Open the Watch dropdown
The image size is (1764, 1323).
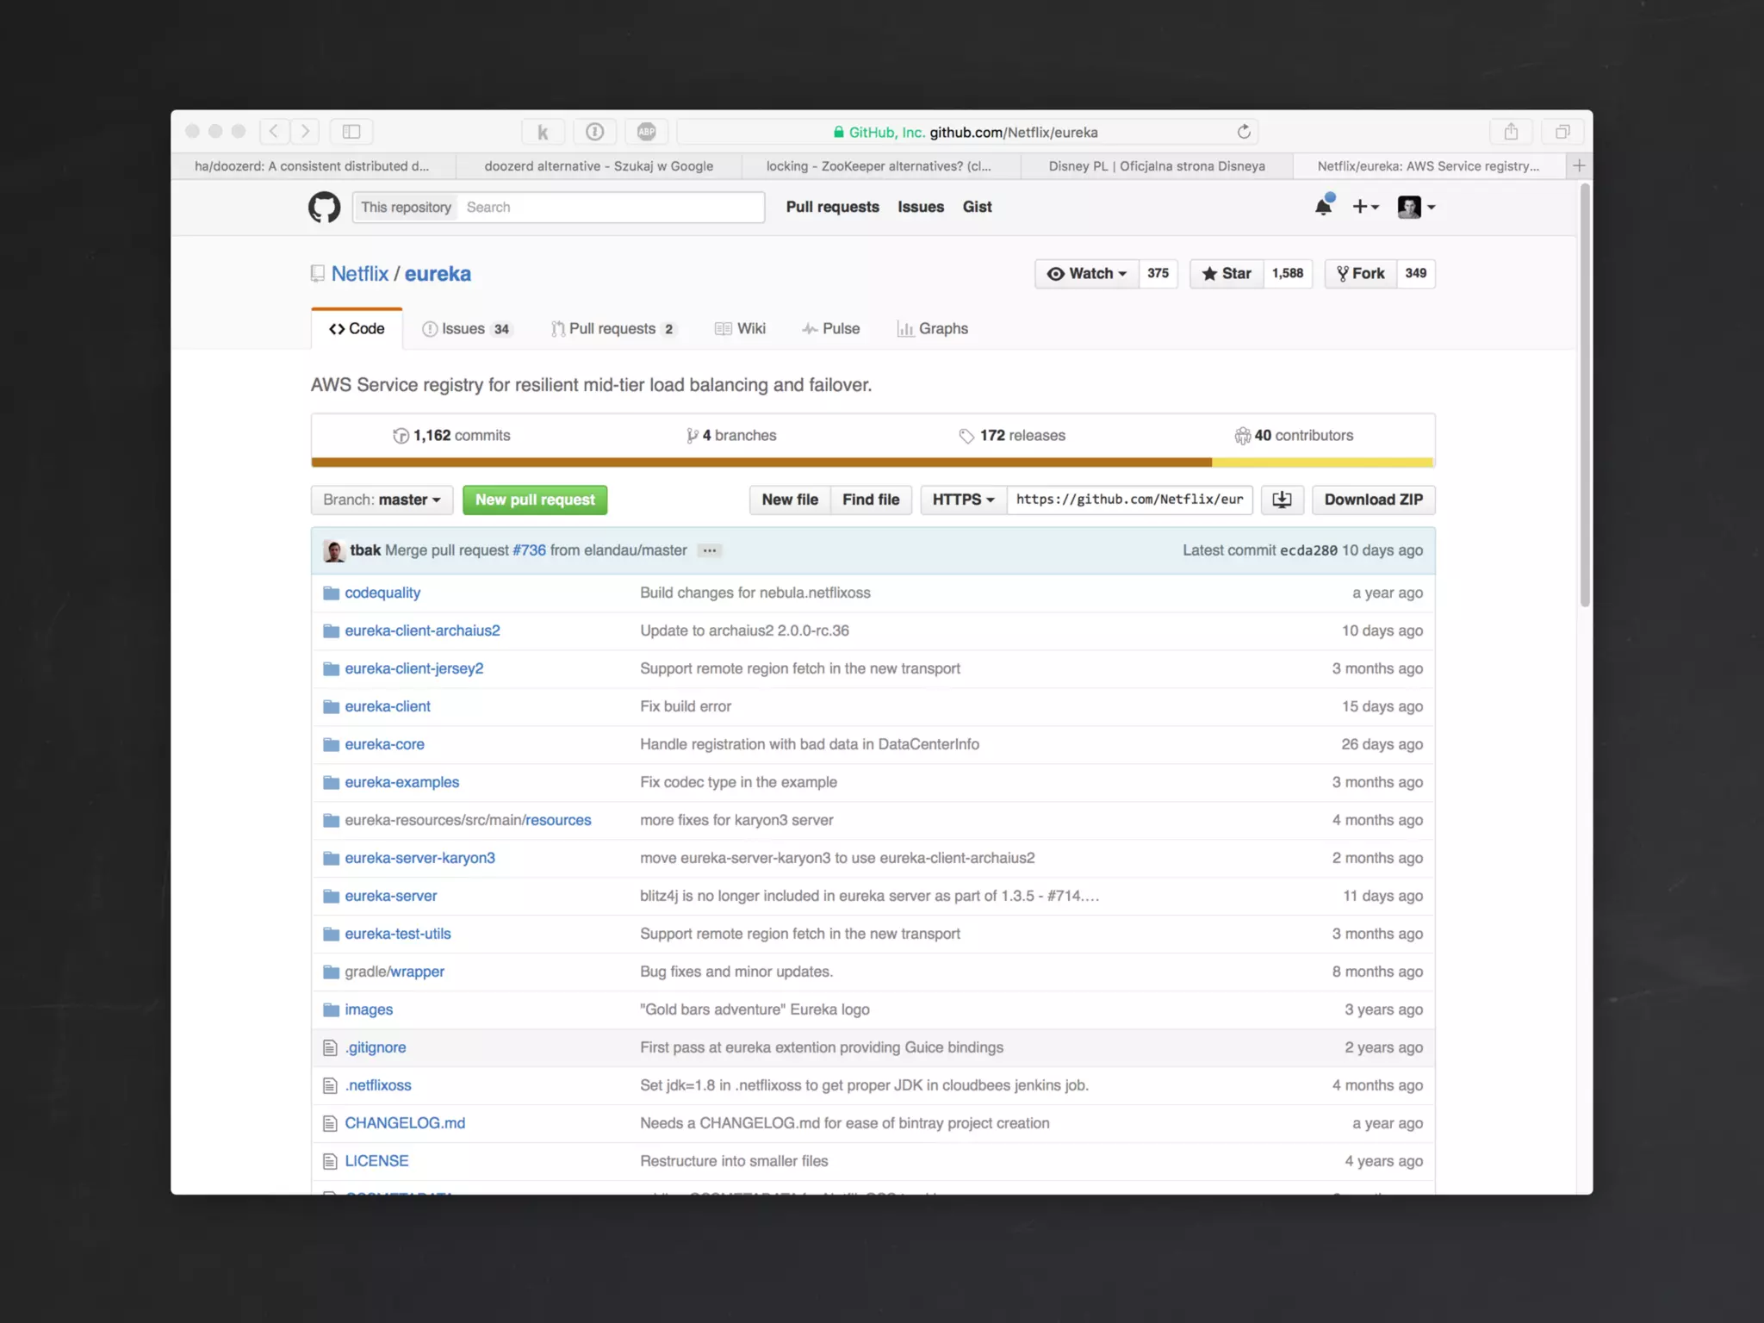1087,273
